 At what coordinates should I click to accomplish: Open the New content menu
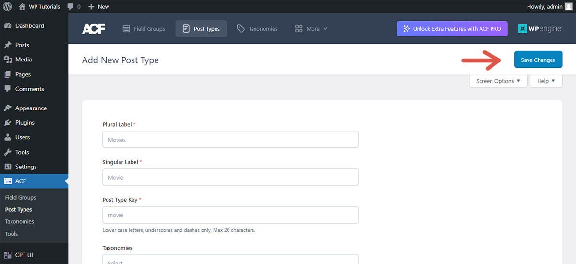[x=99, y=7]
